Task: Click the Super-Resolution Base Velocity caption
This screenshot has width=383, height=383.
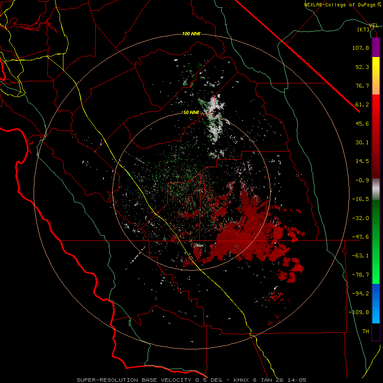Action: 135,380
